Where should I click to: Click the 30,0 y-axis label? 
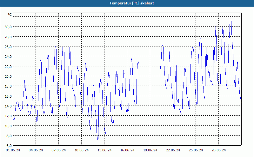tap(8, 27)
